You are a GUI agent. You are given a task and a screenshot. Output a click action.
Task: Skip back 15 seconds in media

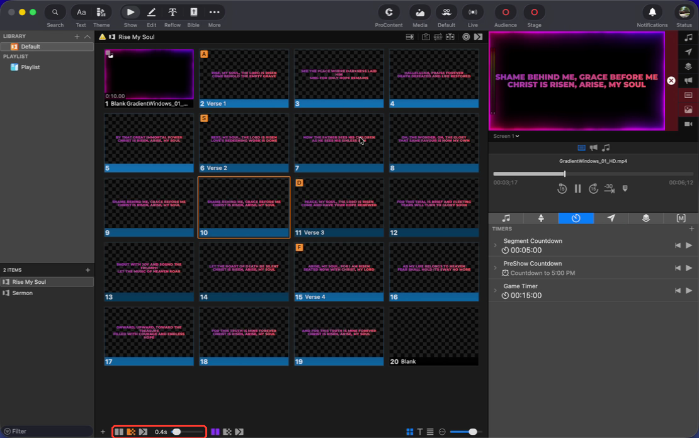(x=562, y=189)
